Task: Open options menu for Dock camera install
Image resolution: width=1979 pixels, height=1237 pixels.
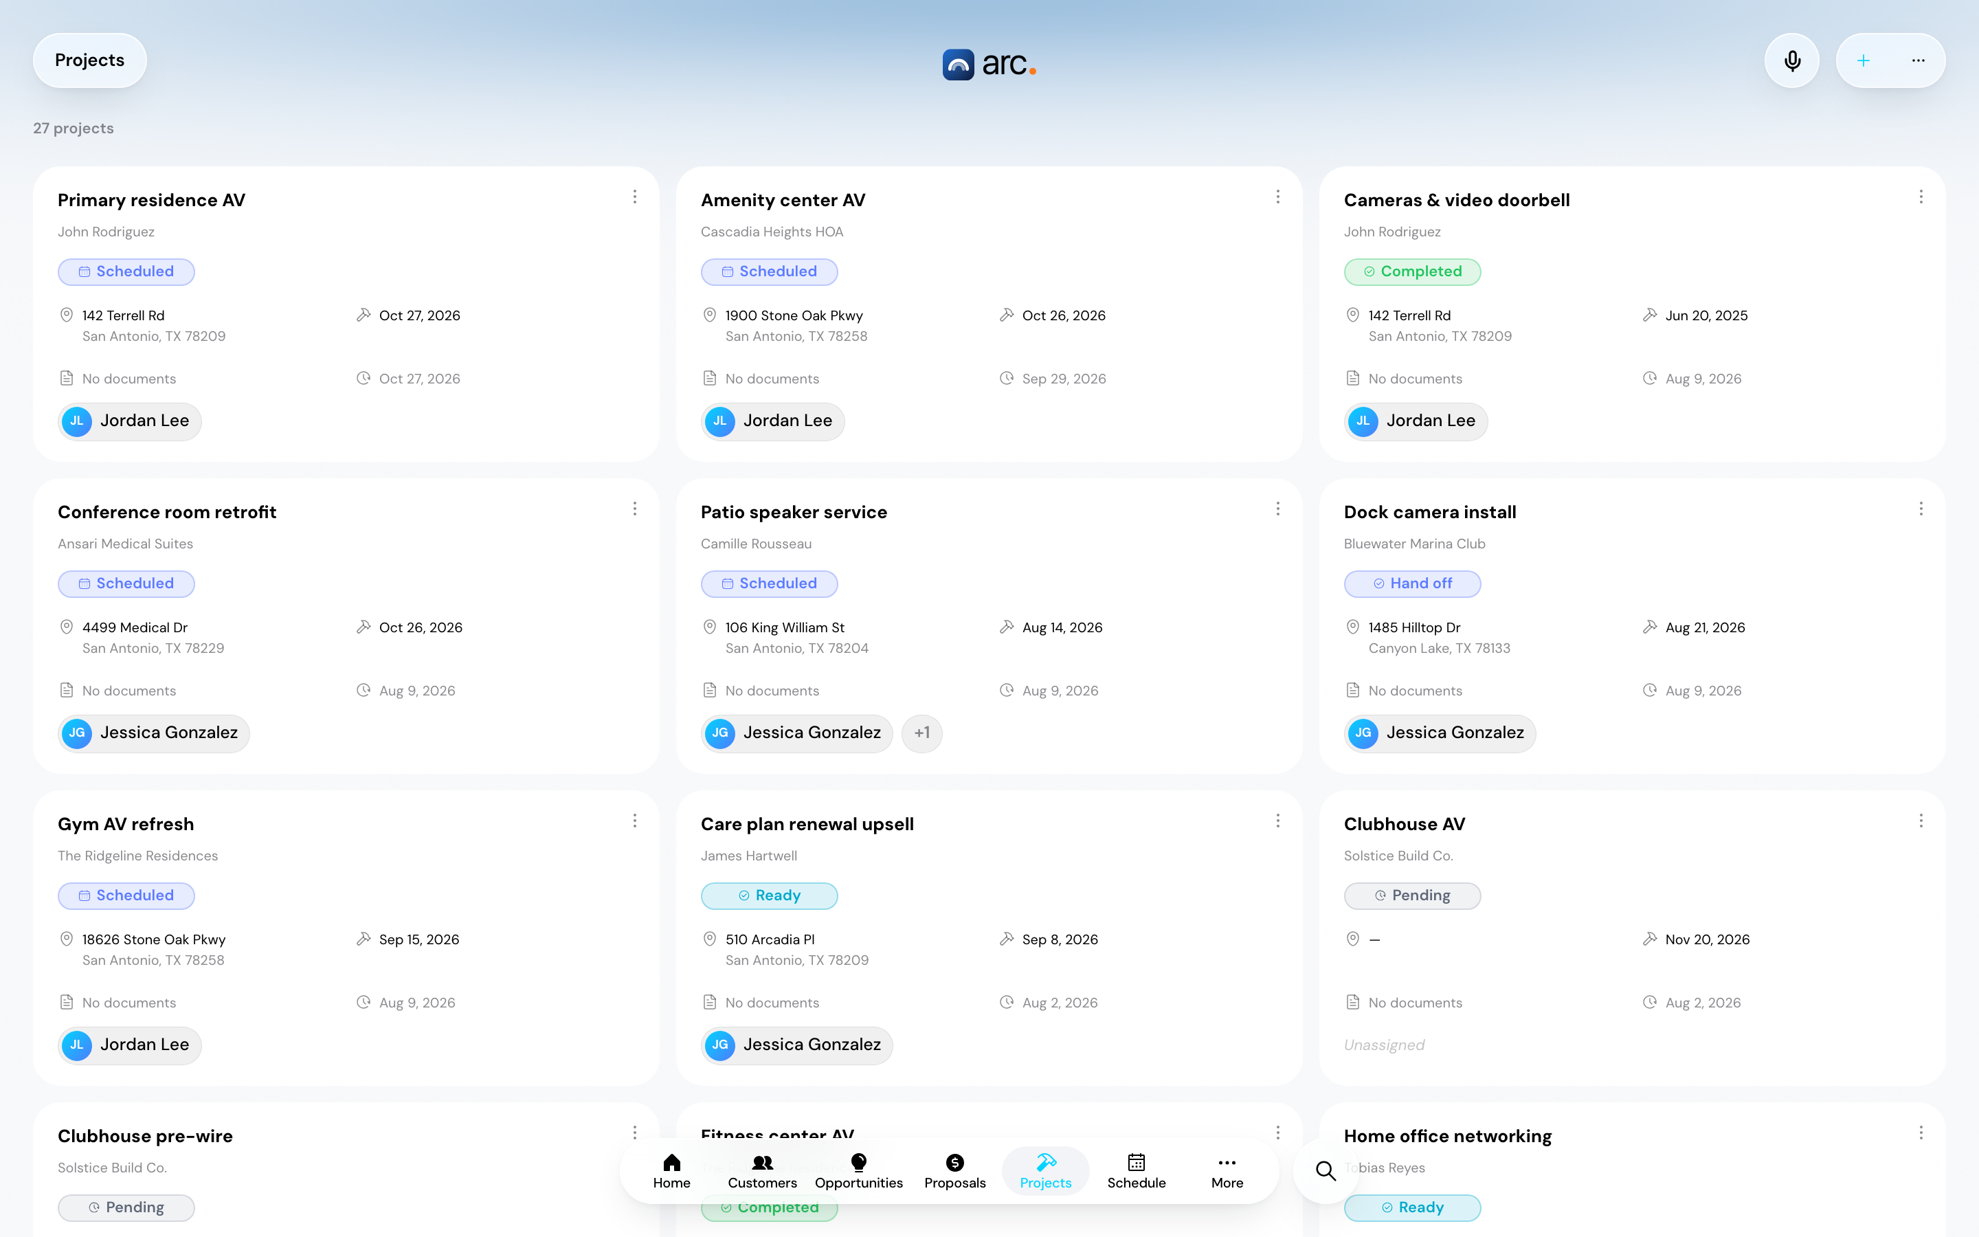Action: pos(1921,509)
